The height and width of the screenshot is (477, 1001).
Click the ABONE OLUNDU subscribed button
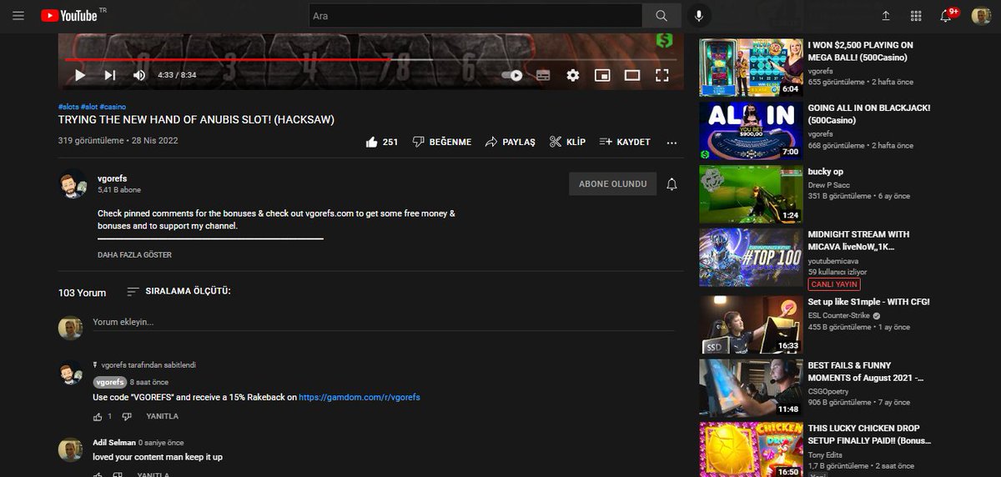pos(612,183)
